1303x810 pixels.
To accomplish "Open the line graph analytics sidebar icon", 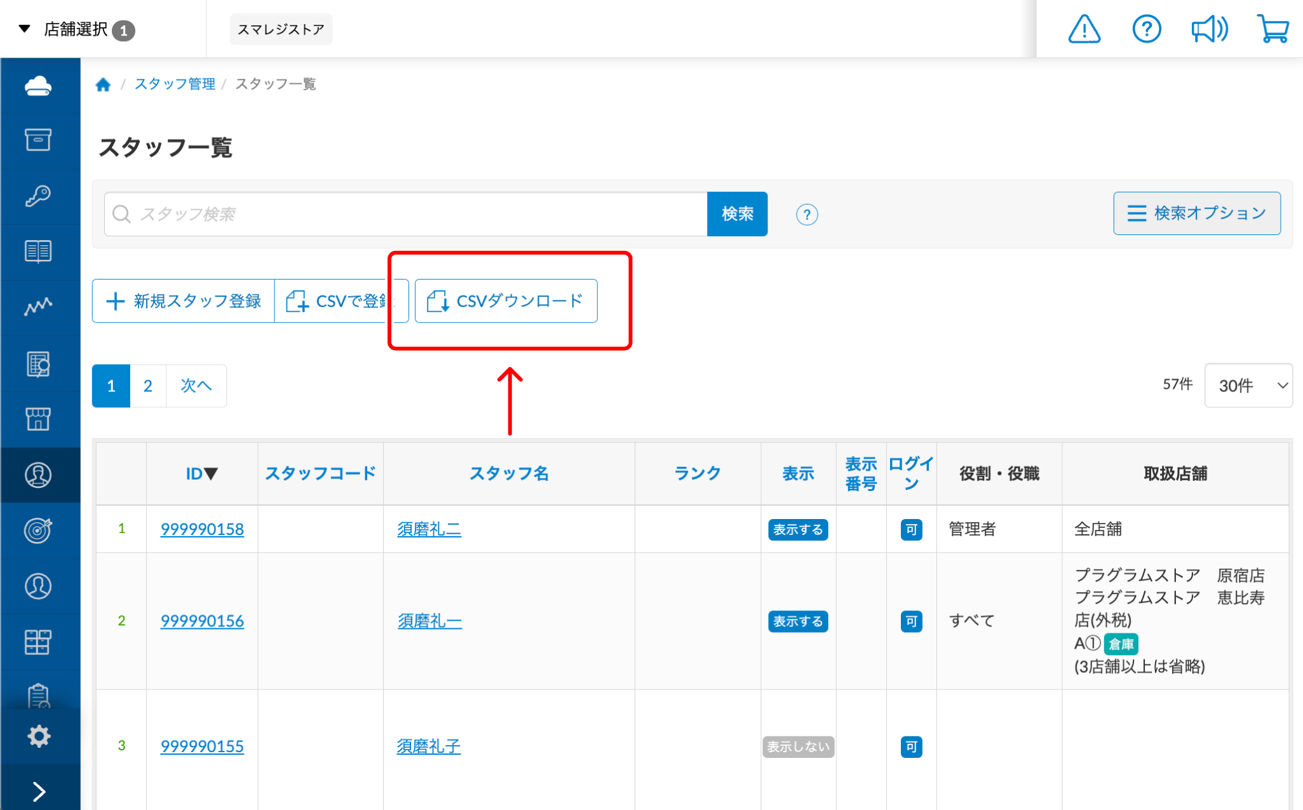I will (x=38, y=307).
